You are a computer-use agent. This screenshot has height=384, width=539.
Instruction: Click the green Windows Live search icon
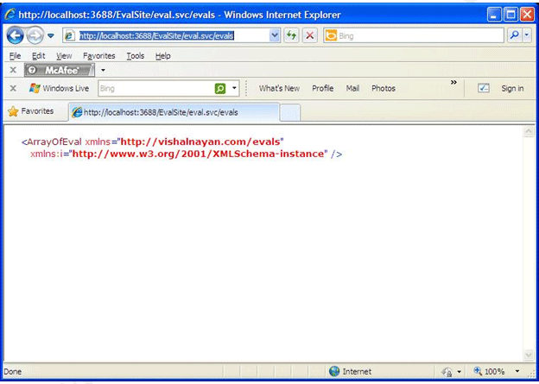coord(220,89)
